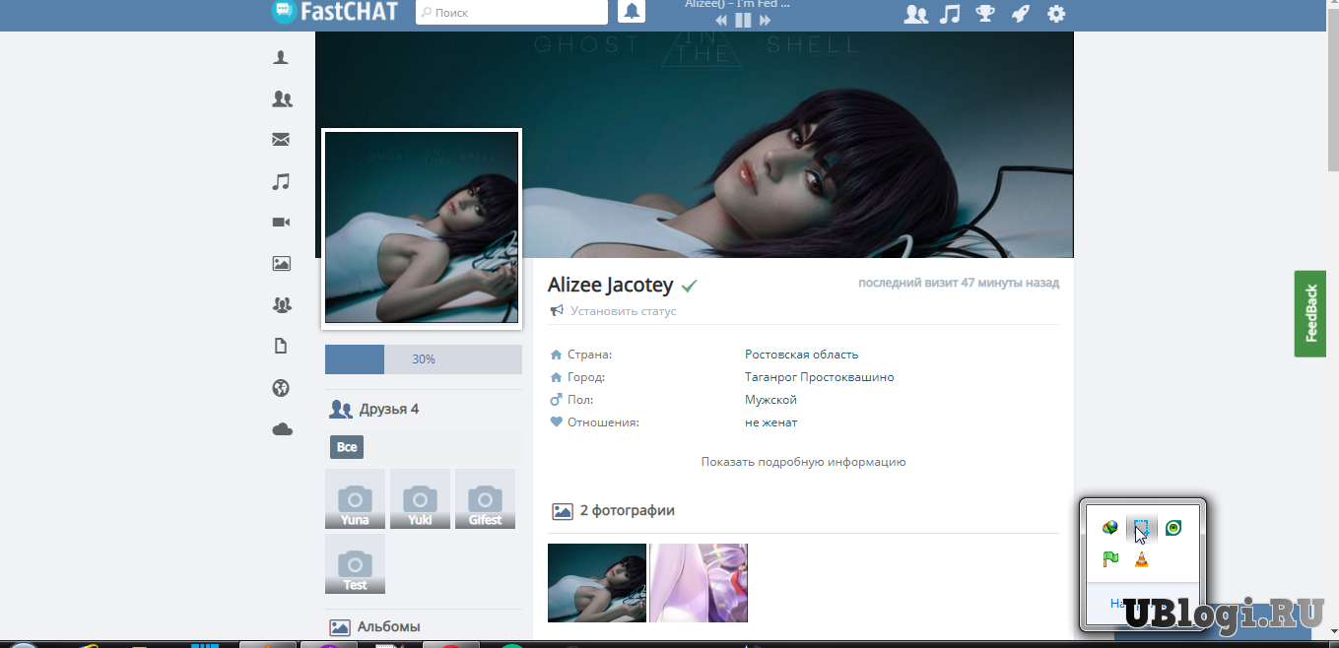Open messages envelope in left sidebar
1339x648 pixels.
click(x=282, y=140)
